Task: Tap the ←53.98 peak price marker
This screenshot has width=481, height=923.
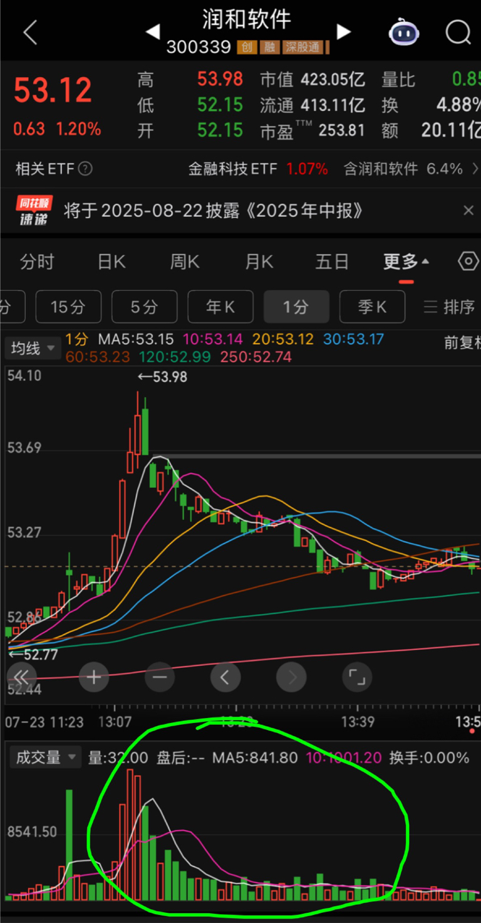Action: pyautogui.click(x=162, y=377)
